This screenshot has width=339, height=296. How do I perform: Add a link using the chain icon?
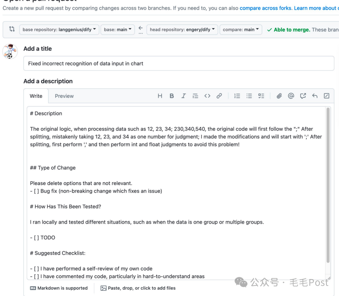(219, 96)
